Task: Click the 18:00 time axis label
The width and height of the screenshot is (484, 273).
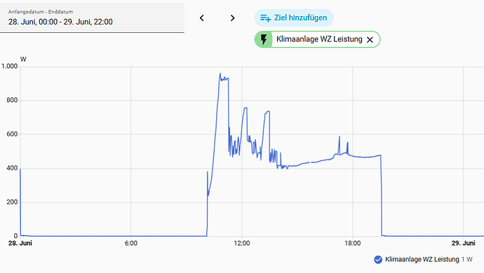Action: pyautogui.click(x=353, y=243)
